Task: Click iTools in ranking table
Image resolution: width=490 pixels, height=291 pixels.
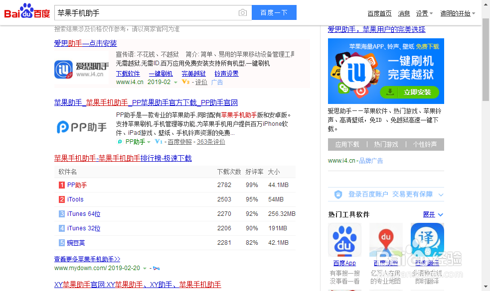Action: pos(75,199)
